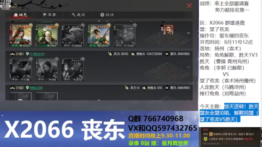262x147 pixels.
Task: Open the 军事 tab
Action: [x=49, y=15]
